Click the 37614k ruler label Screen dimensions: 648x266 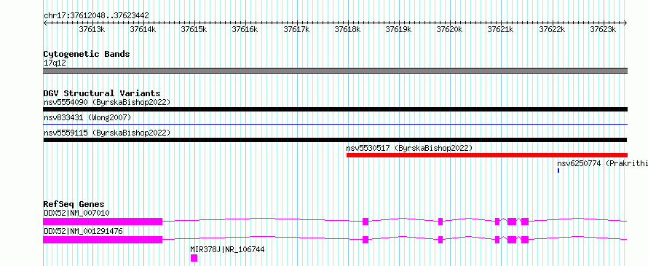(x=143, y=29)
